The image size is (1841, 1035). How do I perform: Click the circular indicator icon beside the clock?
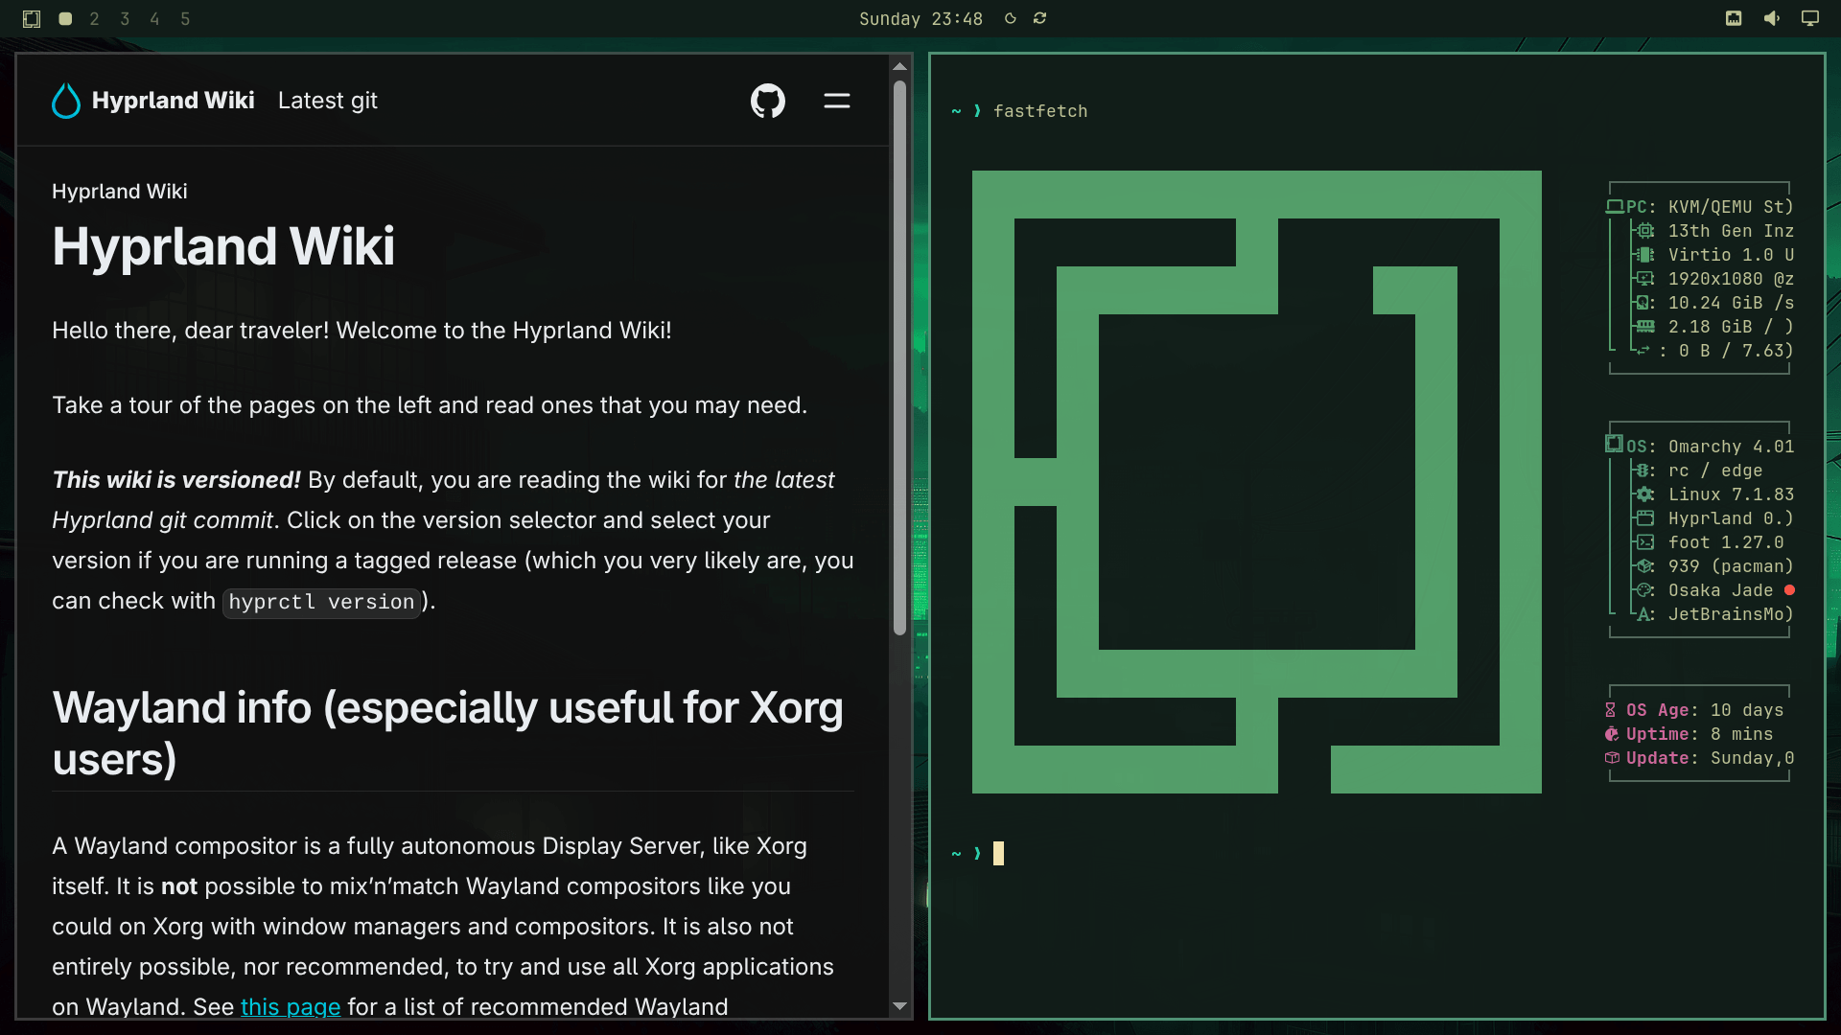click(1010, 18)
